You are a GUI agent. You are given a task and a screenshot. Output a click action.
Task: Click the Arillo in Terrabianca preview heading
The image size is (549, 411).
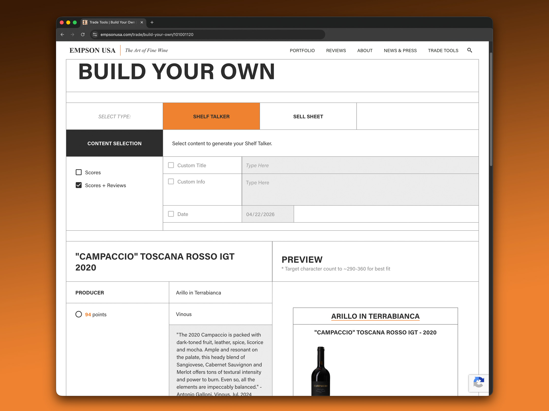pos(375,316)
